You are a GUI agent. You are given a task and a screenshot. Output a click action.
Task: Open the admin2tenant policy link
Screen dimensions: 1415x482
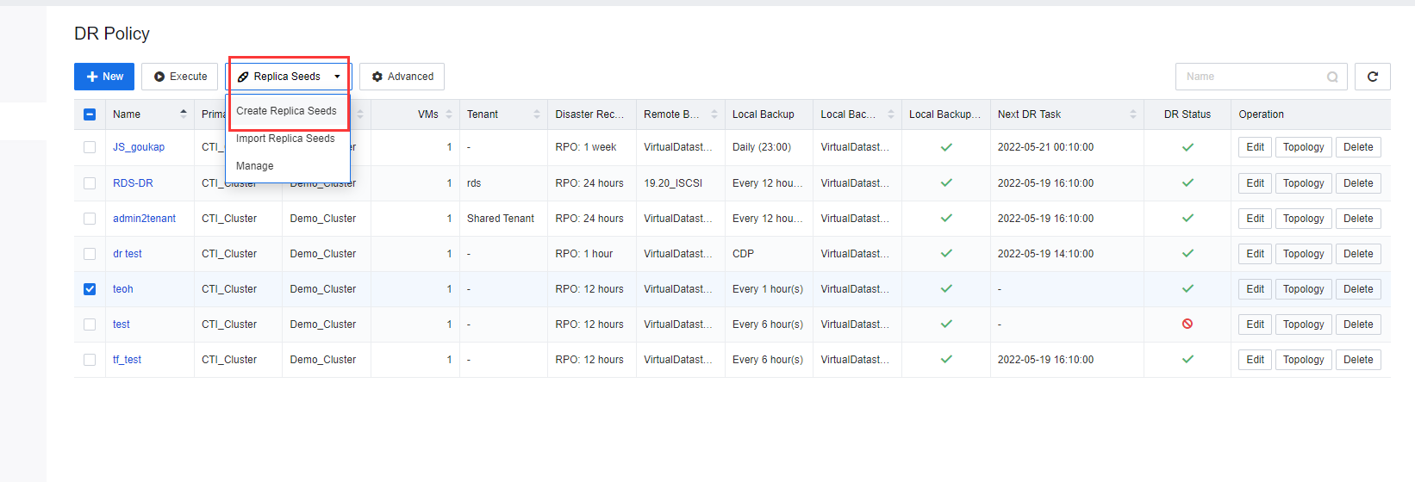(x=144, y=219)
